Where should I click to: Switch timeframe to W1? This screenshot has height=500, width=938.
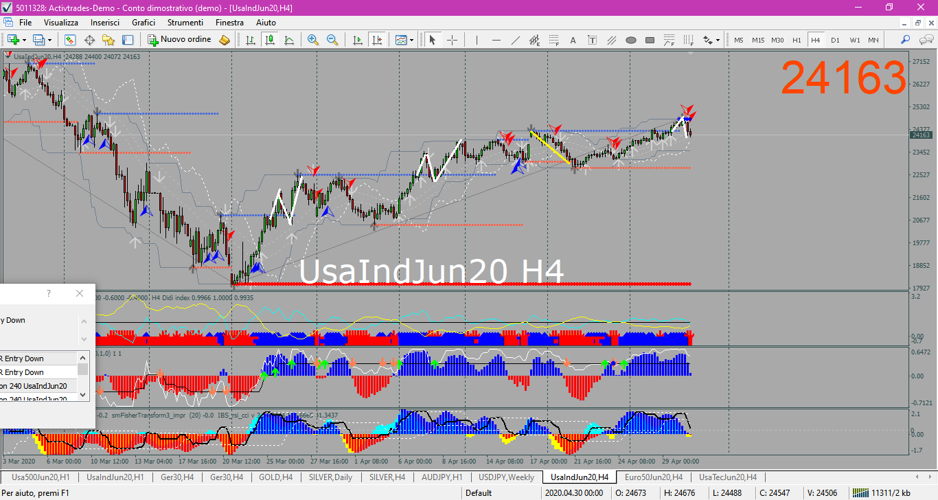click(854, 40)
